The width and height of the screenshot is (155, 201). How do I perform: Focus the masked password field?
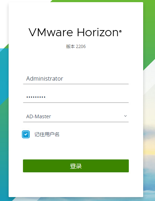[76, 97]
